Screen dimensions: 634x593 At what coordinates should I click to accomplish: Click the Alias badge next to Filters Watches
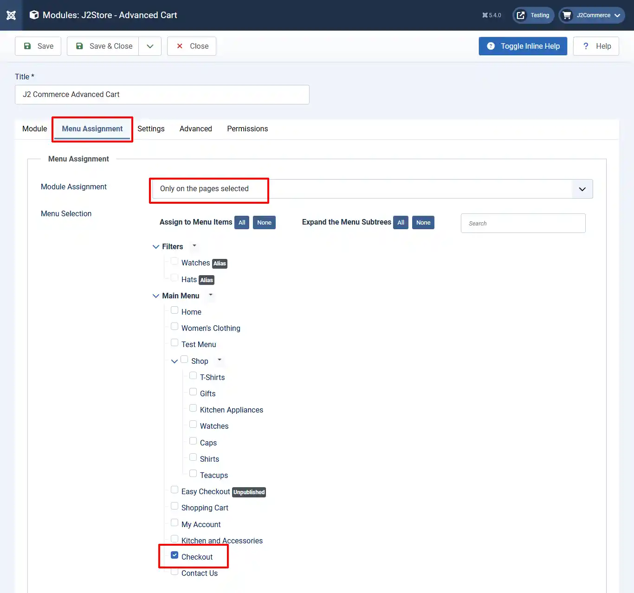[x=220, y=264]
